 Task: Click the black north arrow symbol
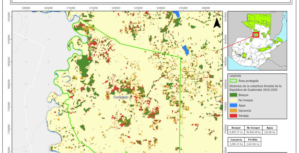point(217,23)
